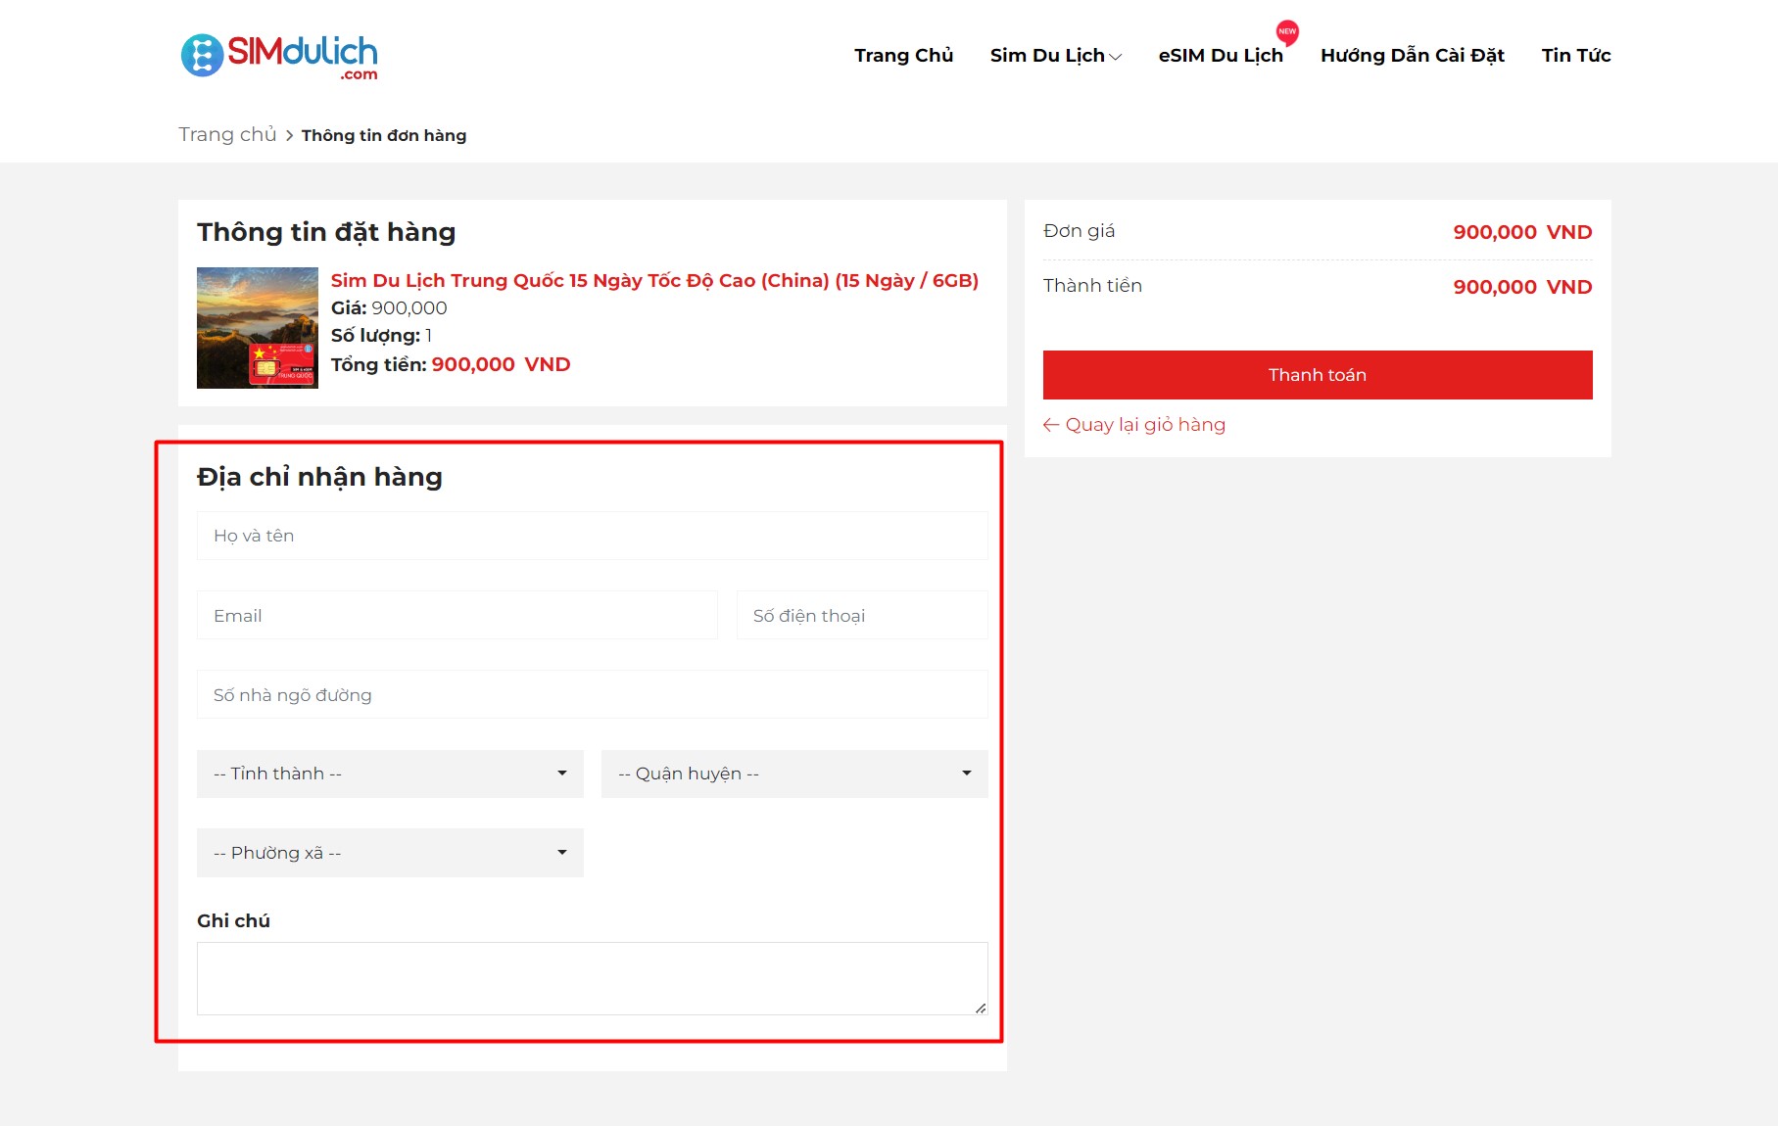Viewport: 1778px width, 1126px height.
Task: Click the Sim Du Lịch dropdown chevron
Action: (x=1116, y=57)
